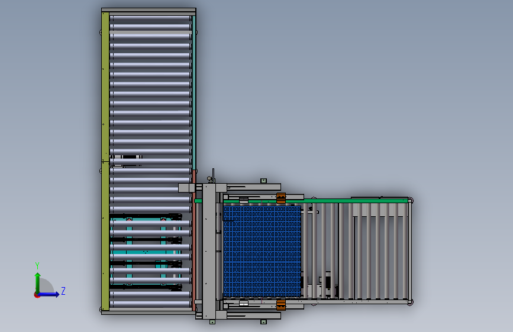This screenshot has width=513, height=332.
Task: Select the blue grid pallet in the model
Action: pyautogui.click(x=262, y=251)
